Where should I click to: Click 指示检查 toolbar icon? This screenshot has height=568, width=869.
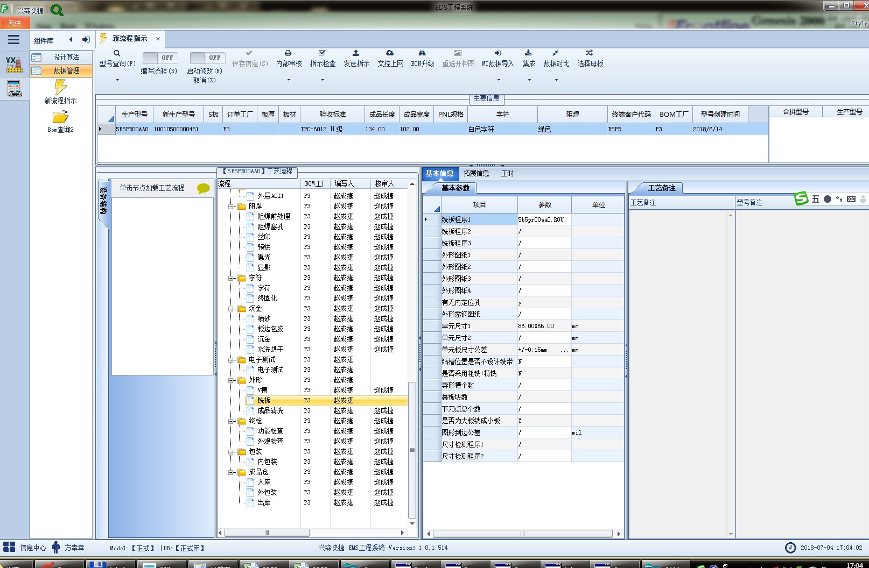[322, 53]
